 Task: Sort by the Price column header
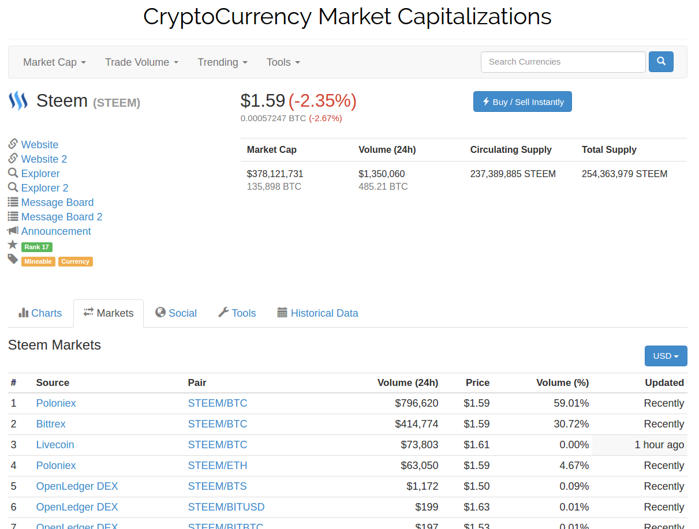pos(477,382)
